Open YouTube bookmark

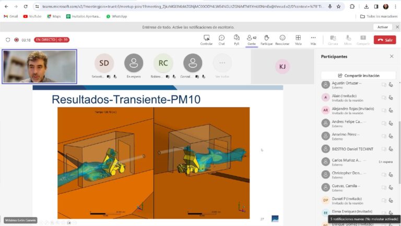[x=32, y=16]
